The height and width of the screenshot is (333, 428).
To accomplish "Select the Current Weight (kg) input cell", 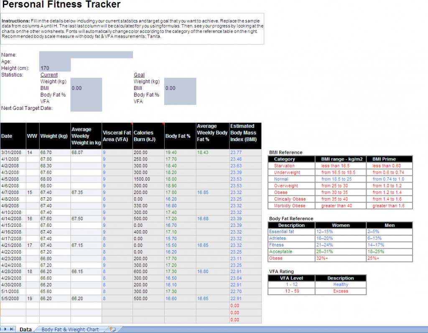I will pos(86,81).
